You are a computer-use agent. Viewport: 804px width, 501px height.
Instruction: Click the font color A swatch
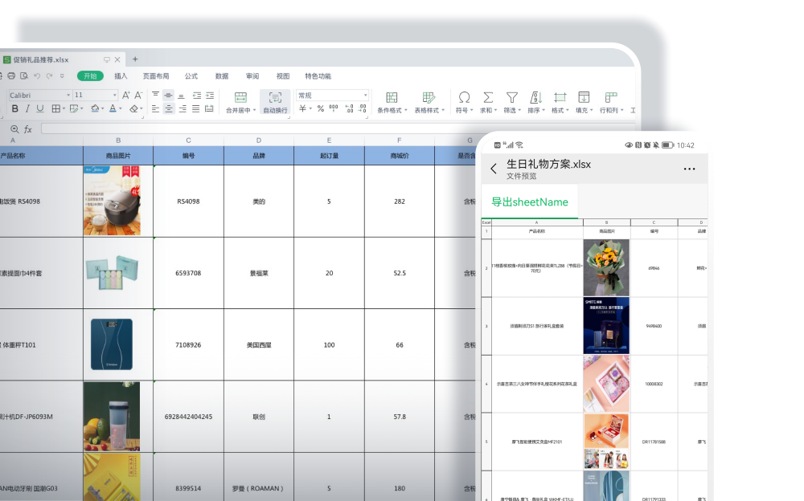click(x=113, y=108)
